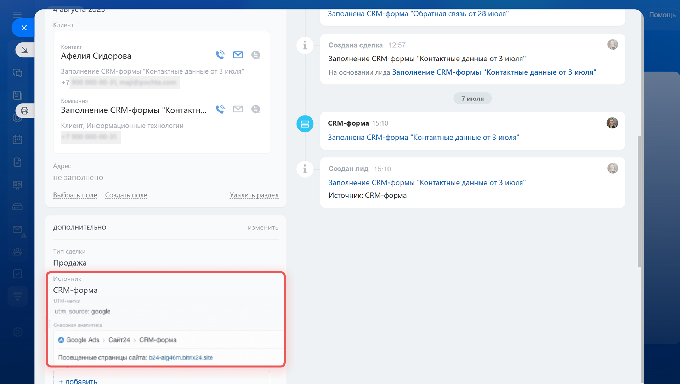The height and width of the screenshot is (384, 680).
Task: Open tasks checkbox icon in sidebar
Action: 17,274
